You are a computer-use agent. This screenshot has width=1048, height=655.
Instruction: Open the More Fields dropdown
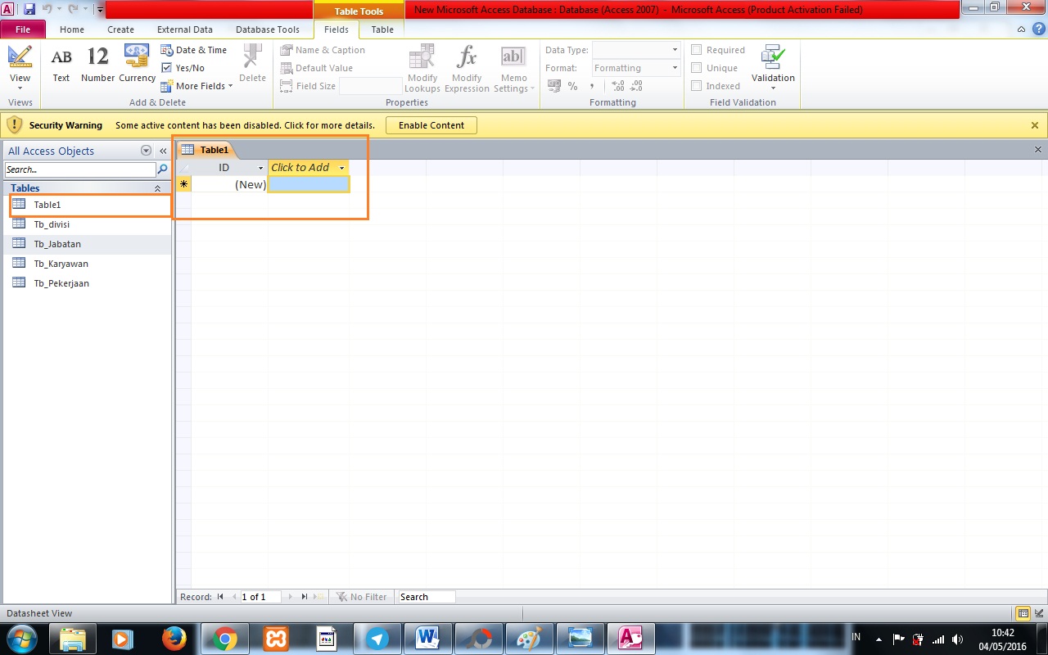tap(196, 85)
